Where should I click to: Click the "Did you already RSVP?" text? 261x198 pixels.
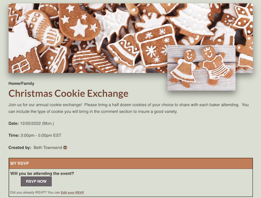tap(28, 192)
